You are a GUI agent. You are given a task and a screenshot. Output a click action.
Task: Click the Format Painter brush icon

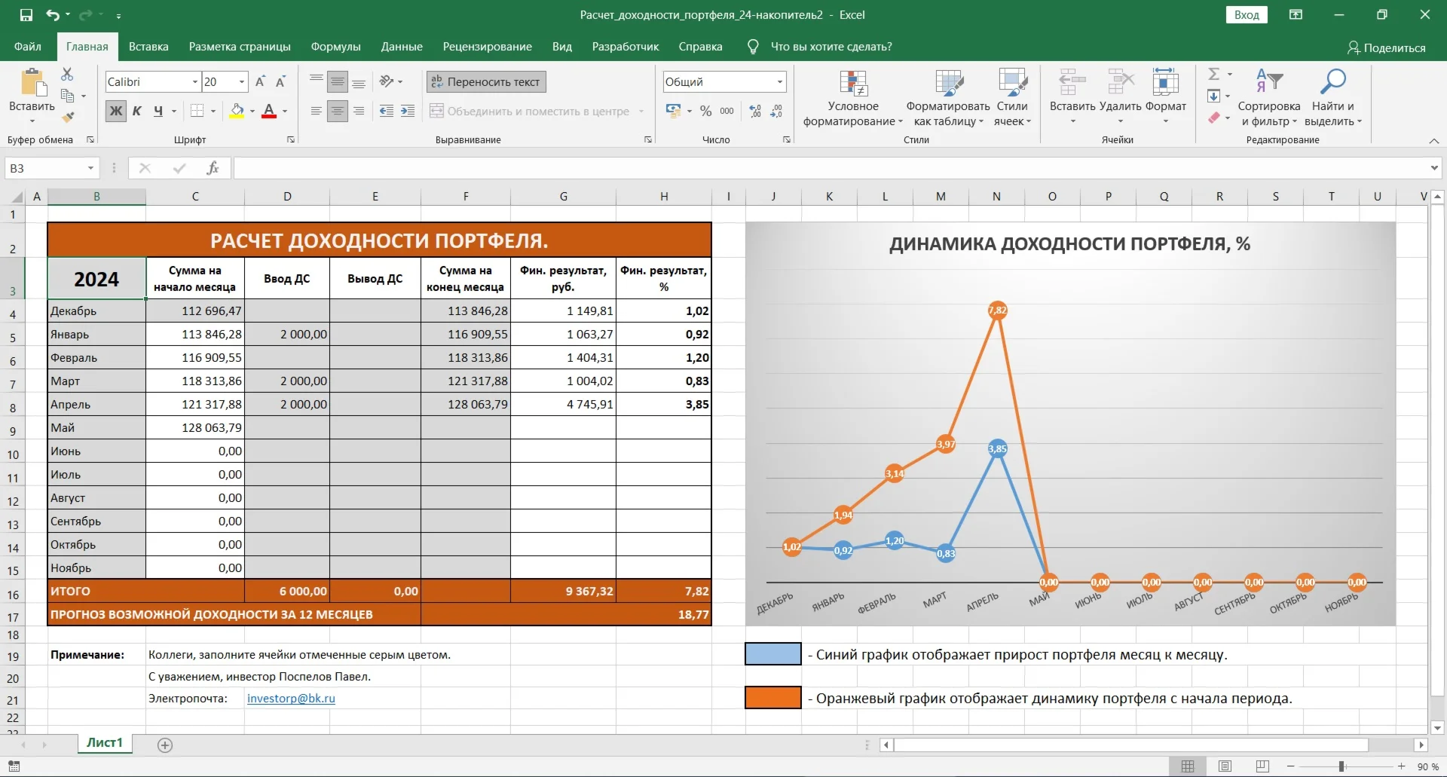(68, 117)
